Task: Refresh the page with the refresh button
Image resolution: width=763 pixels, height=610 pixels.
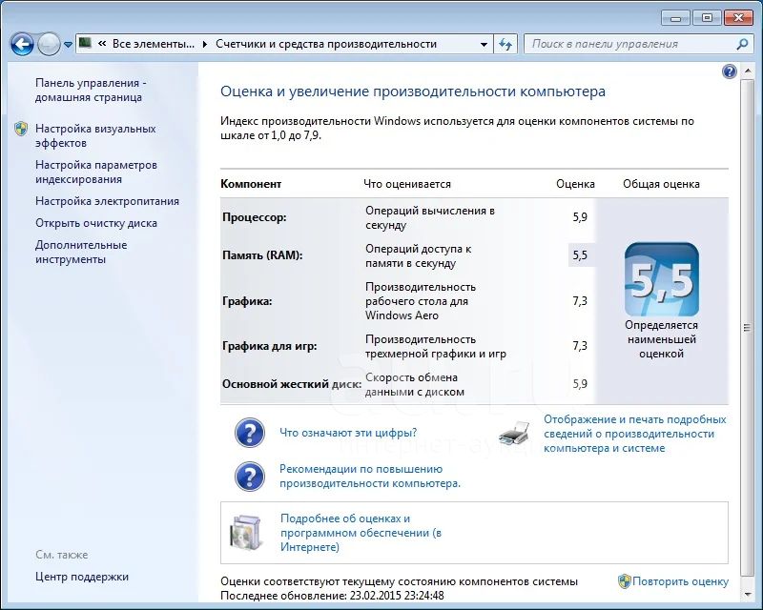Action: [x=505, y=44]
